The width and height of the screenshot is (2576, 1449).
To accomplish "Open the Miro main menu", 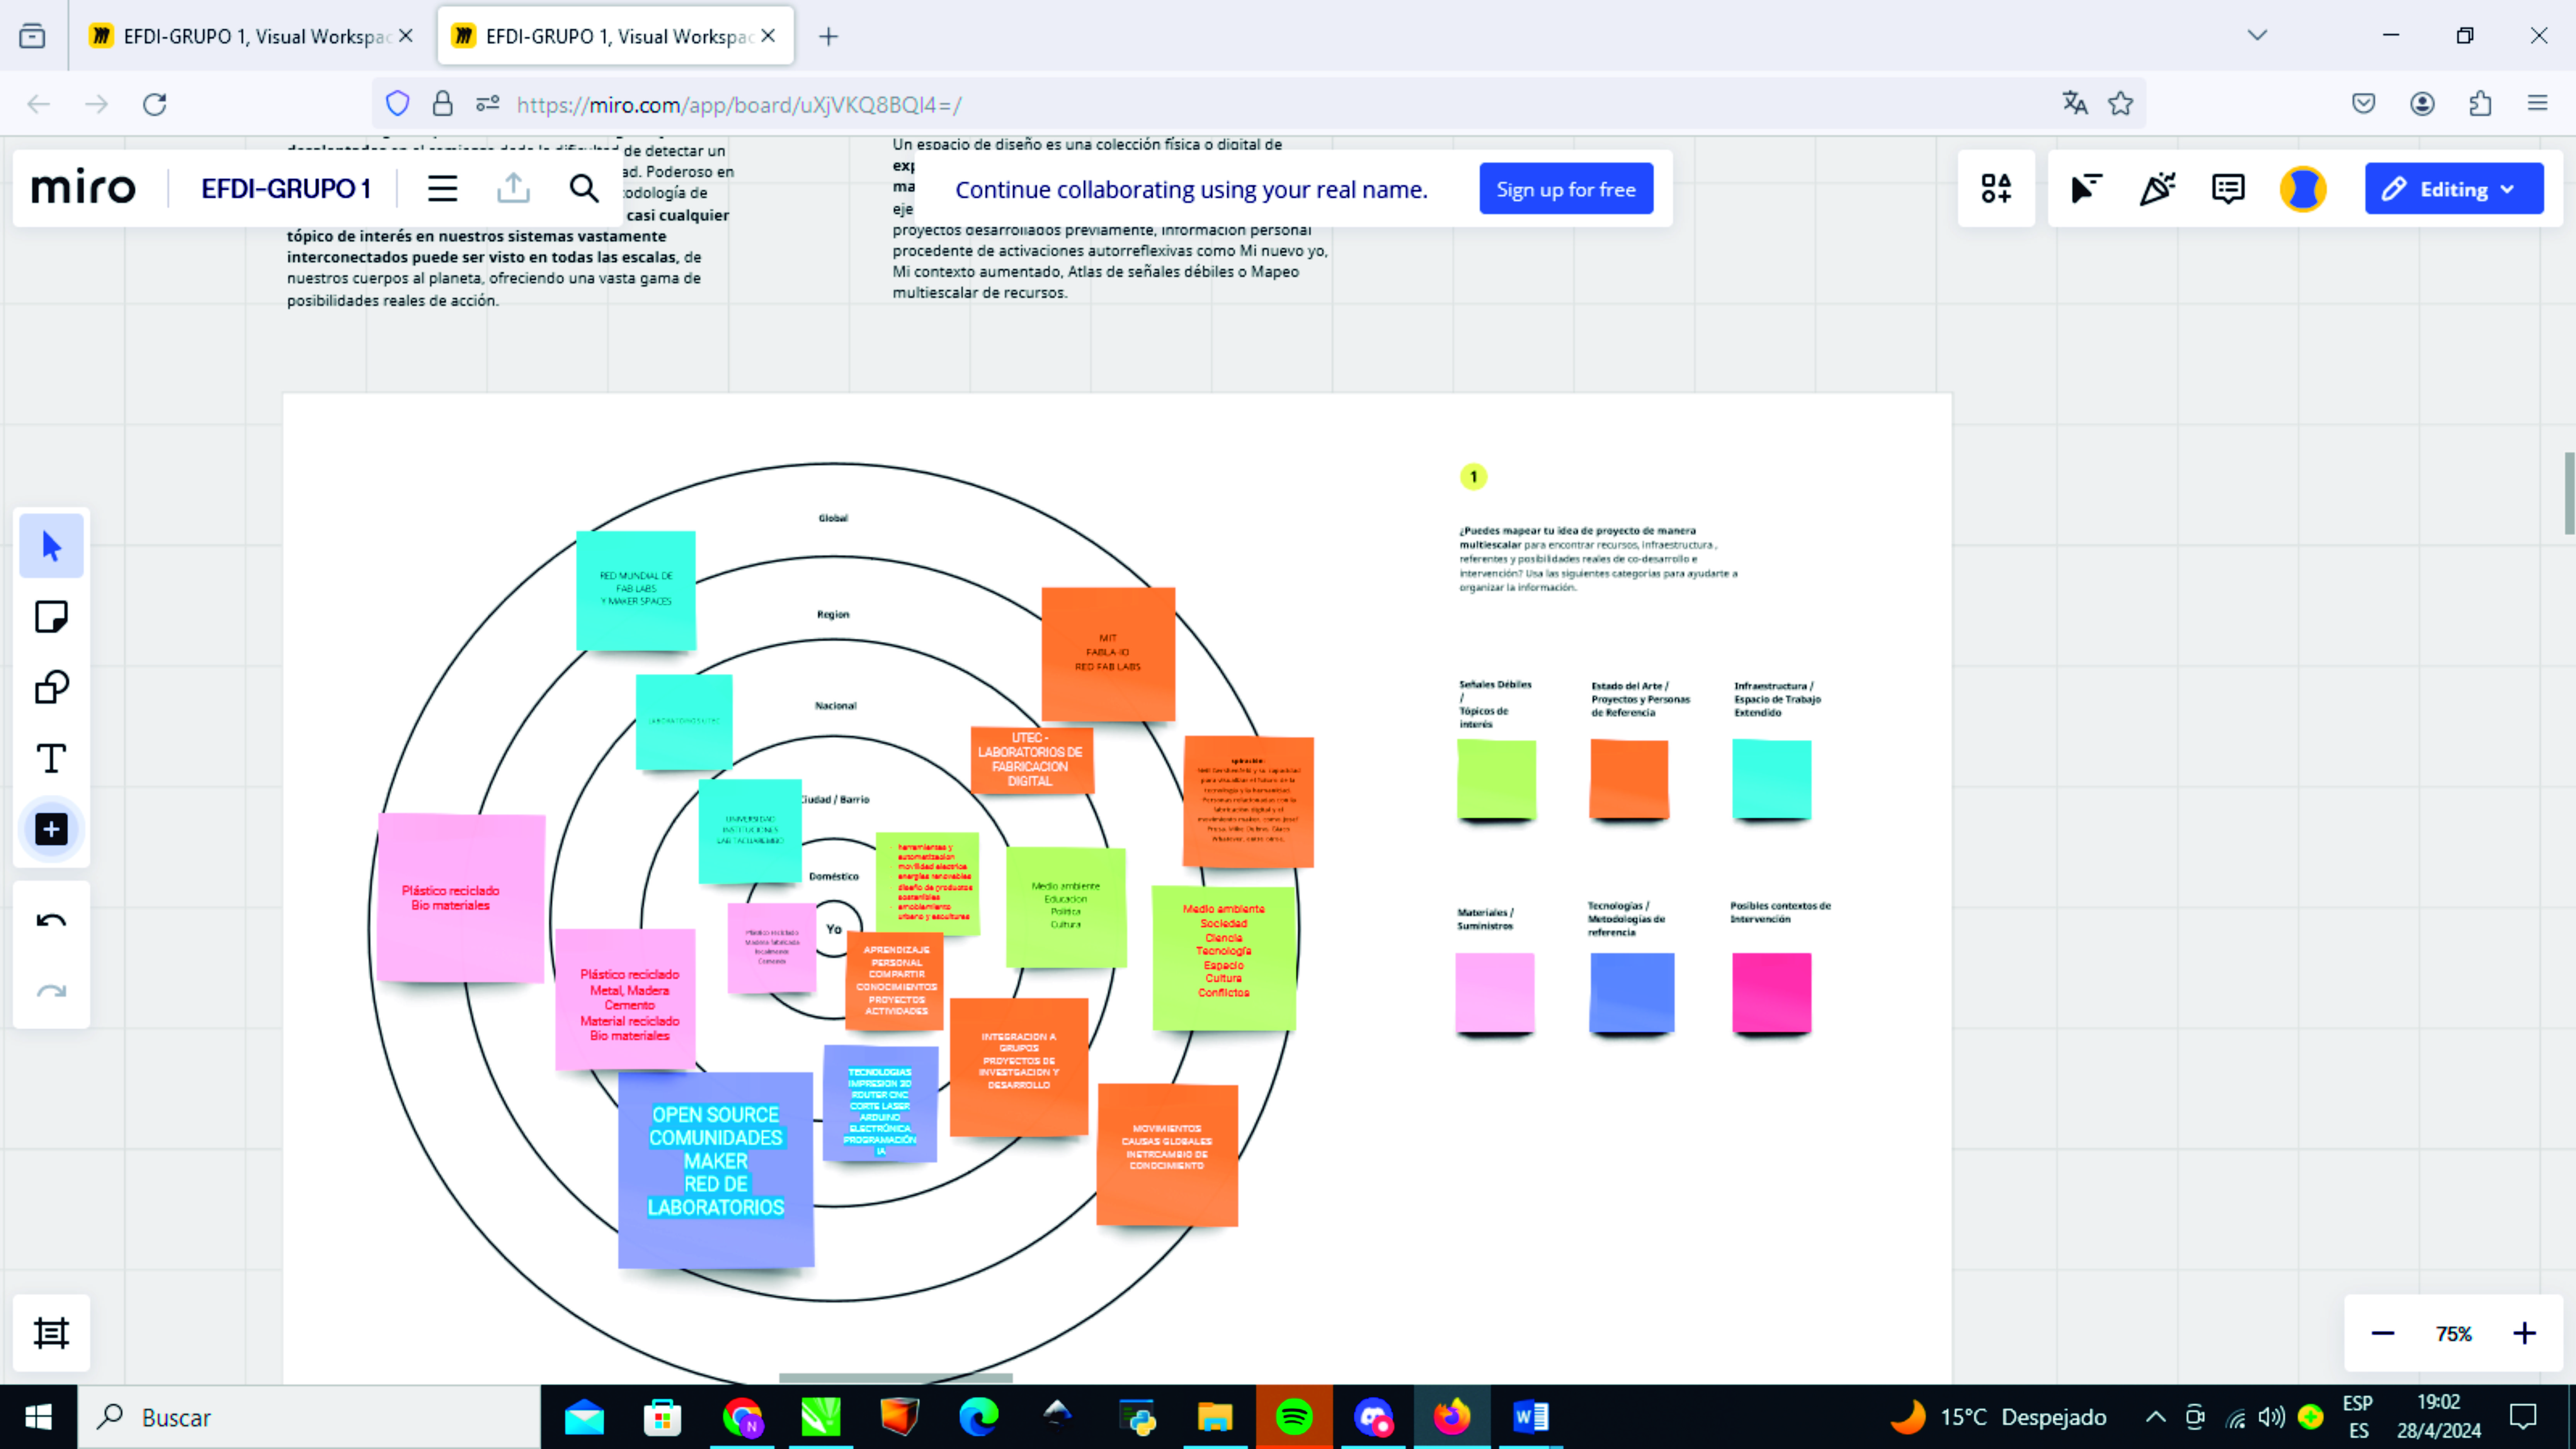I will (x=442, y=189).
